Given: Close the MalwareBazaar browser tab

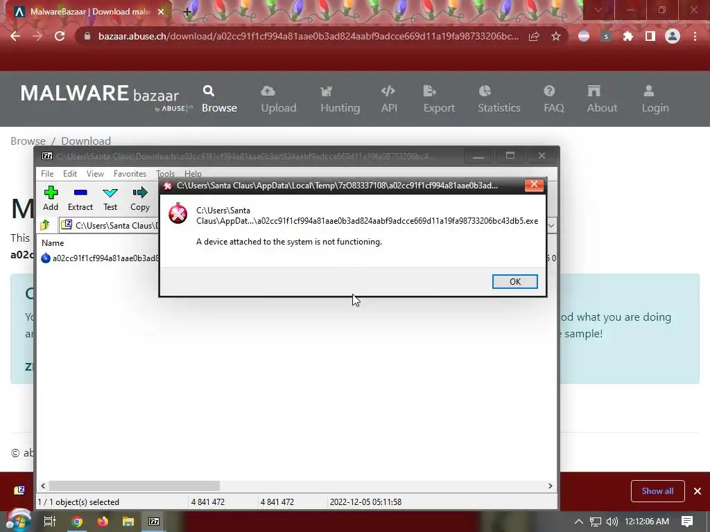Looking at the screenshot, I should (x=161, y=12).
